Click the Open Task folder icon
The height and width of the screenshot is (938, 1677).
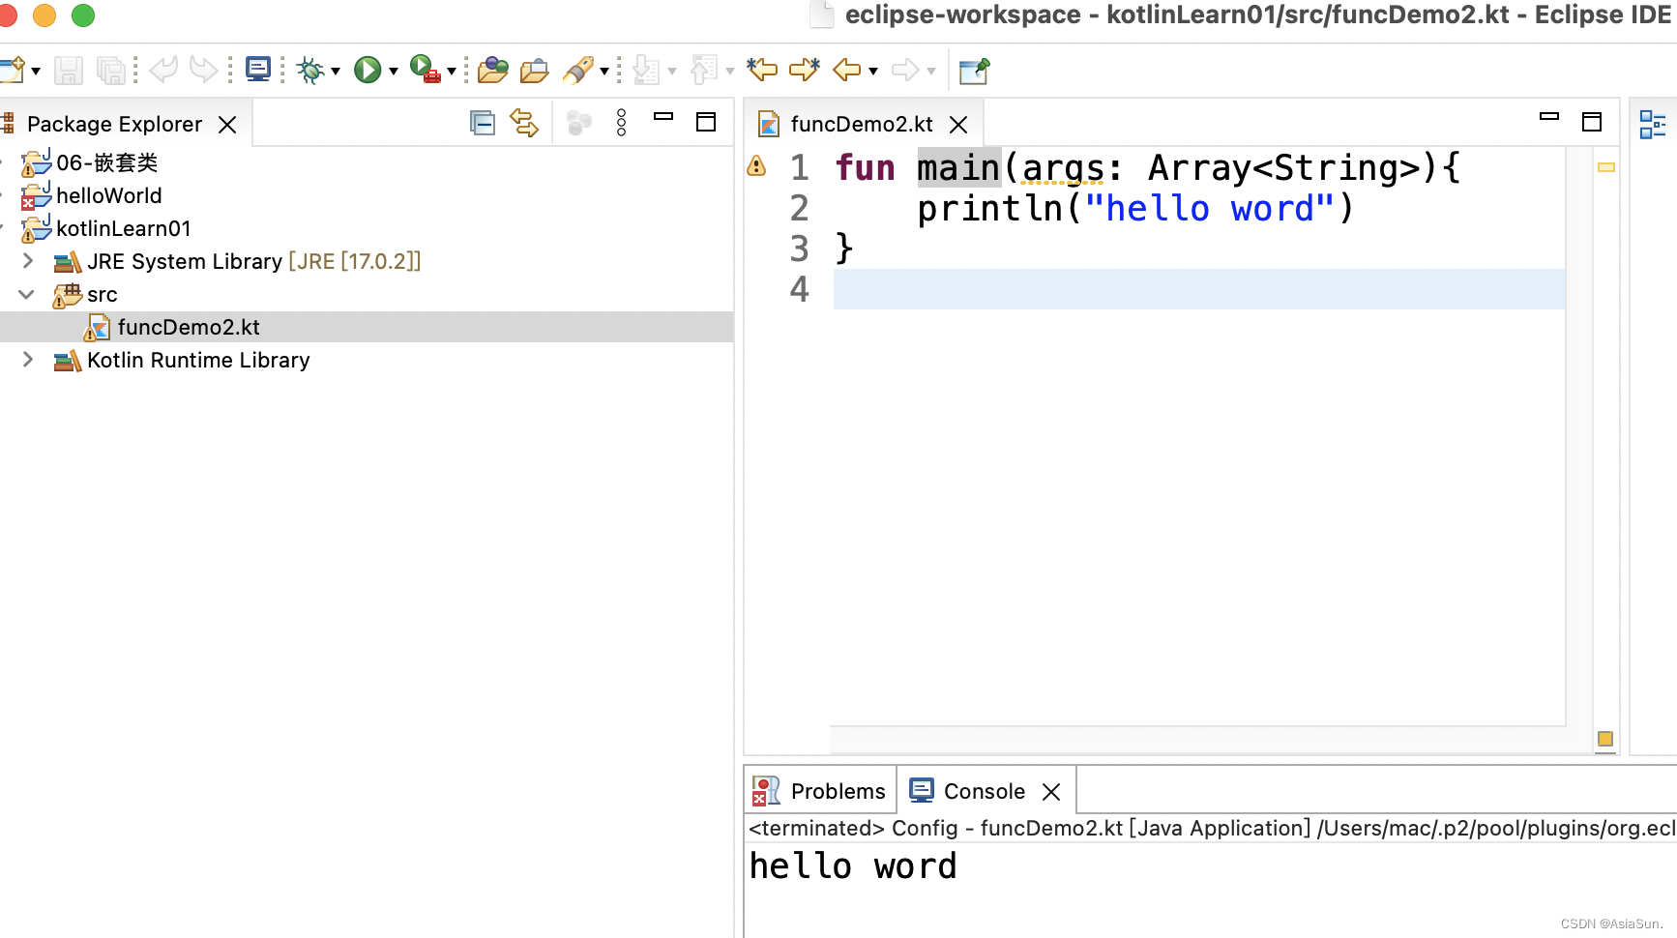pos(534,70)
